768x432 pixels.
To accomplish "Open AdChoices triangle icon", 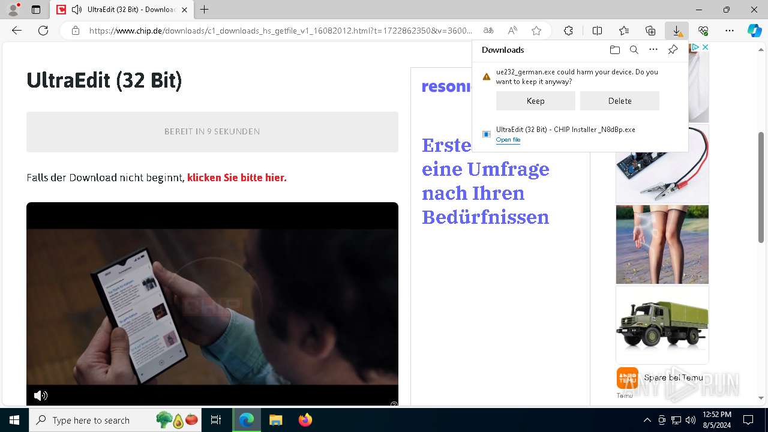I will (x=695, y=47).
